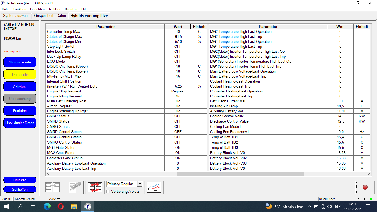Click the horizontal scrollbar right arrow

[370, 174]
